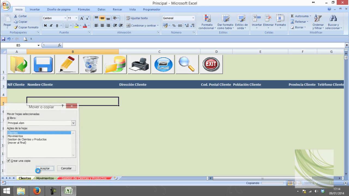This screenshot has height=196, width=349.
Task: Open the Insertar ribbon tab
Action: tap(35, 9)
